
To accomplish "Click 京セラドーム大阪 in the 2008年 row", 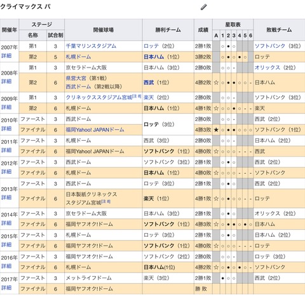I will click(86, 67).
